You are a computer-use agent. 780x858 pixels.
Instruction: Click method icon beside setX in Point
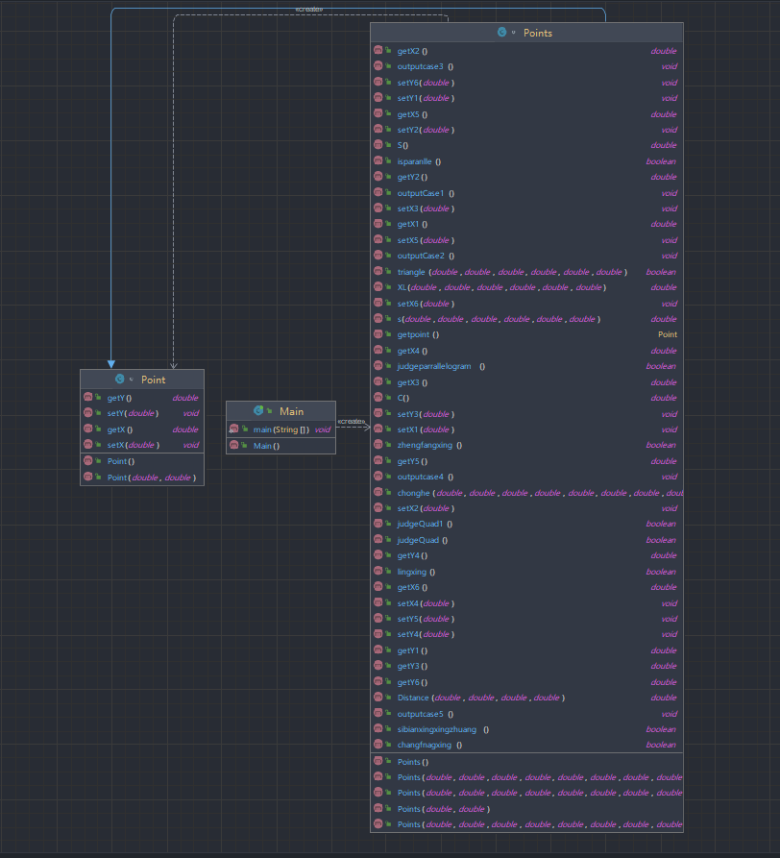[88, 445]
